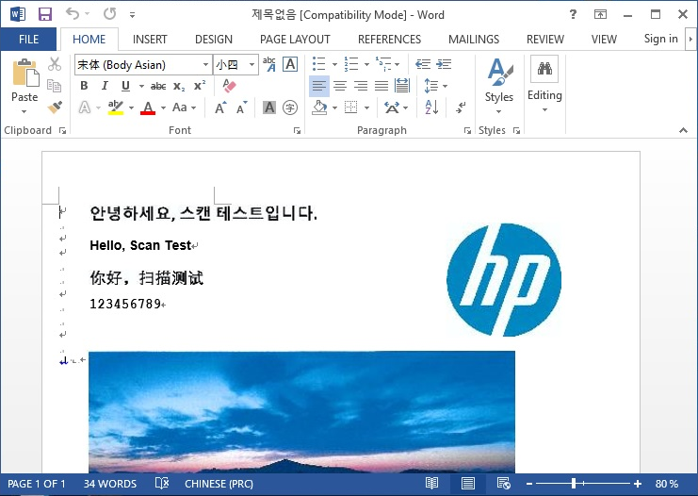Open the font size dropdown
The height and width of the screenshot is (496, 698).
click(252, 65)
